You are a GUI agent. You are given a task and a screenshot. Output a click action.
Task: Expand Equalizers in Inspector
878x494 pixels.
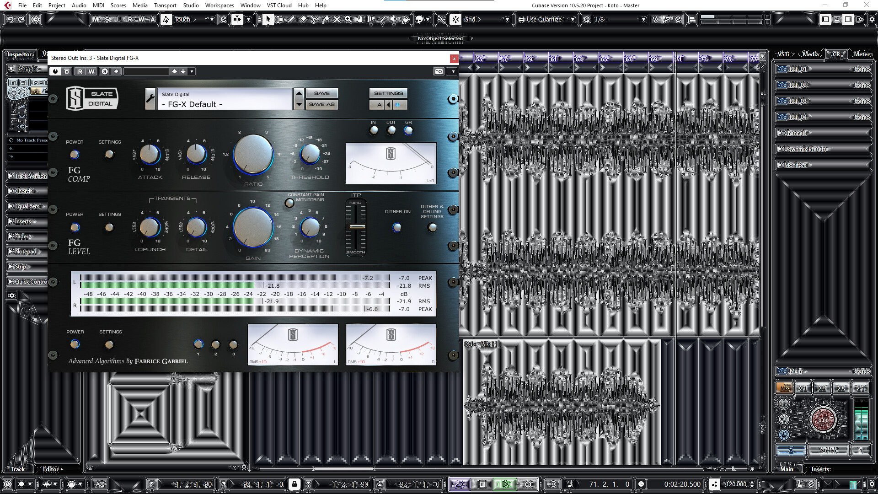tap(27, 206)
